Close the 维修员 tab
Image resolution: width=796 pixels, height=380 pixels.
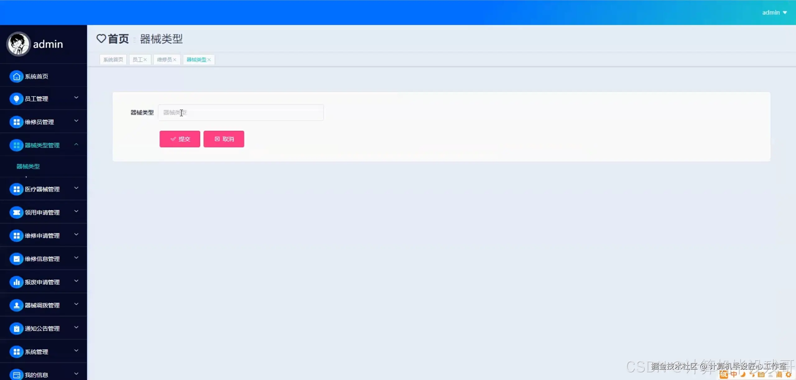(175, 60)
